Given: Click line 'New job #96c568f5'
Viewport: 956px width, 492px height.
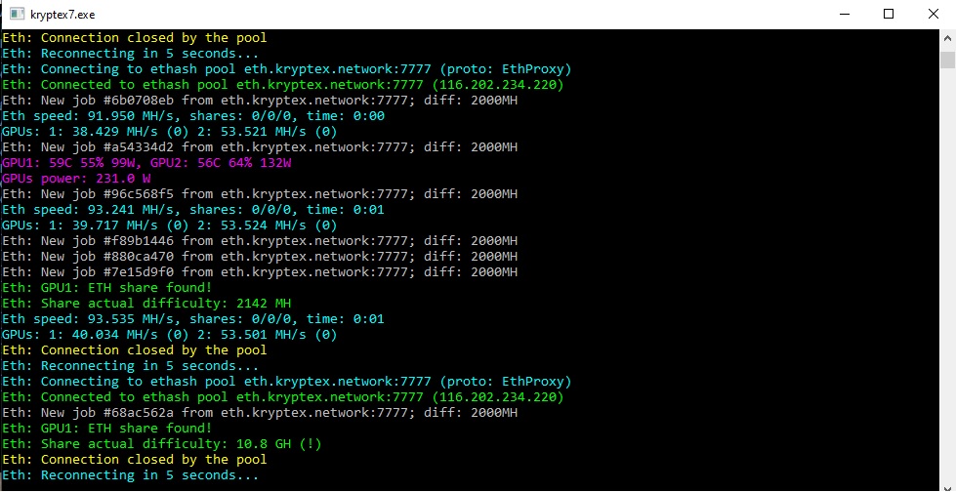Looking at the screenshot, I should click(260, 194).
